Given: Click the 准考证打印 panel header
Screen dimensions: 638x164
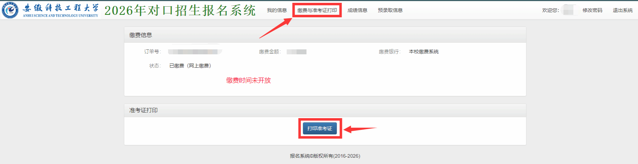Looking at the screenshot, I should point(325,110).
